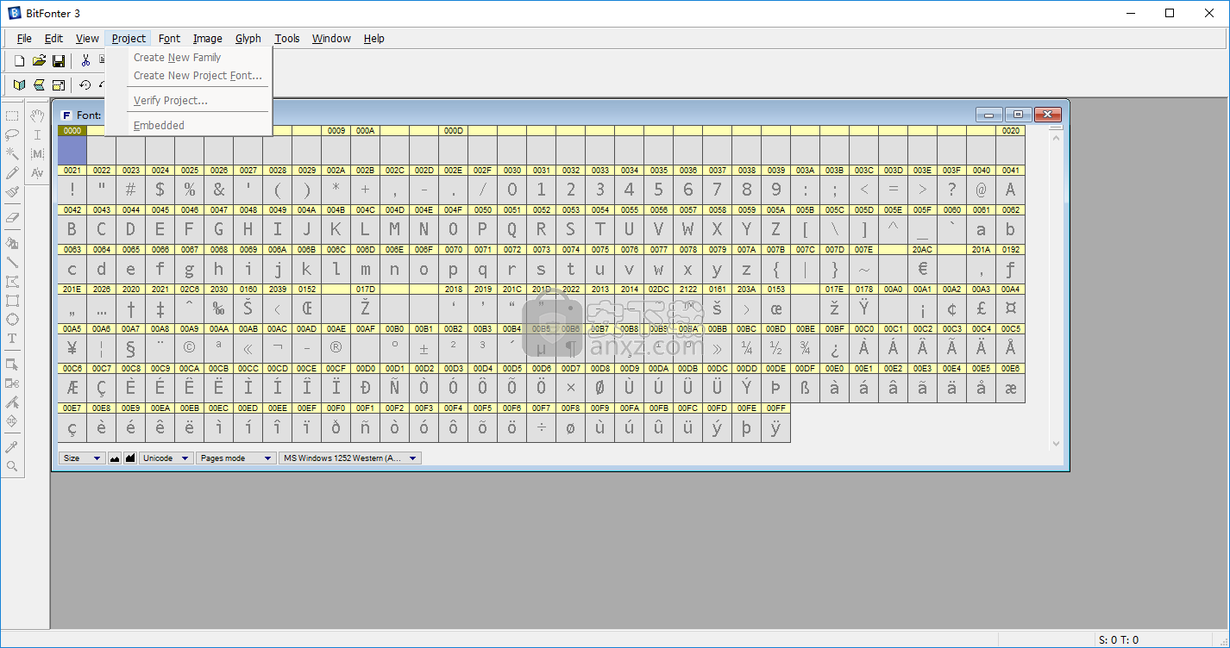Open the Unicode encoding dropdown
The width and height of the screenshot is (1230, 648).
pos(166,458)
